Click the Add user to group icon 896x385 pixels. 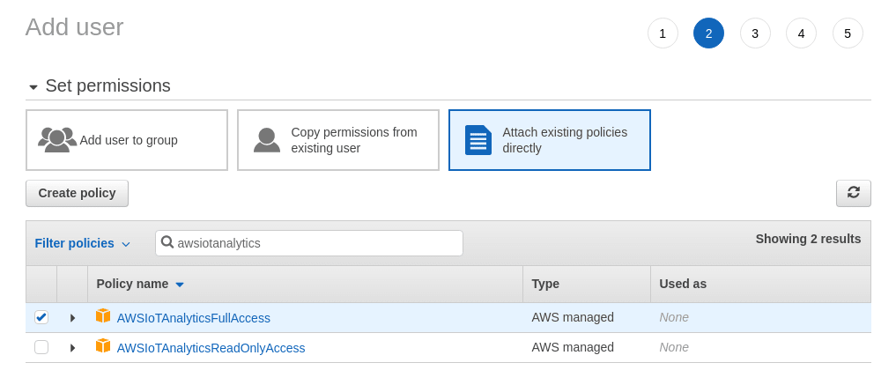coord(56,139)
